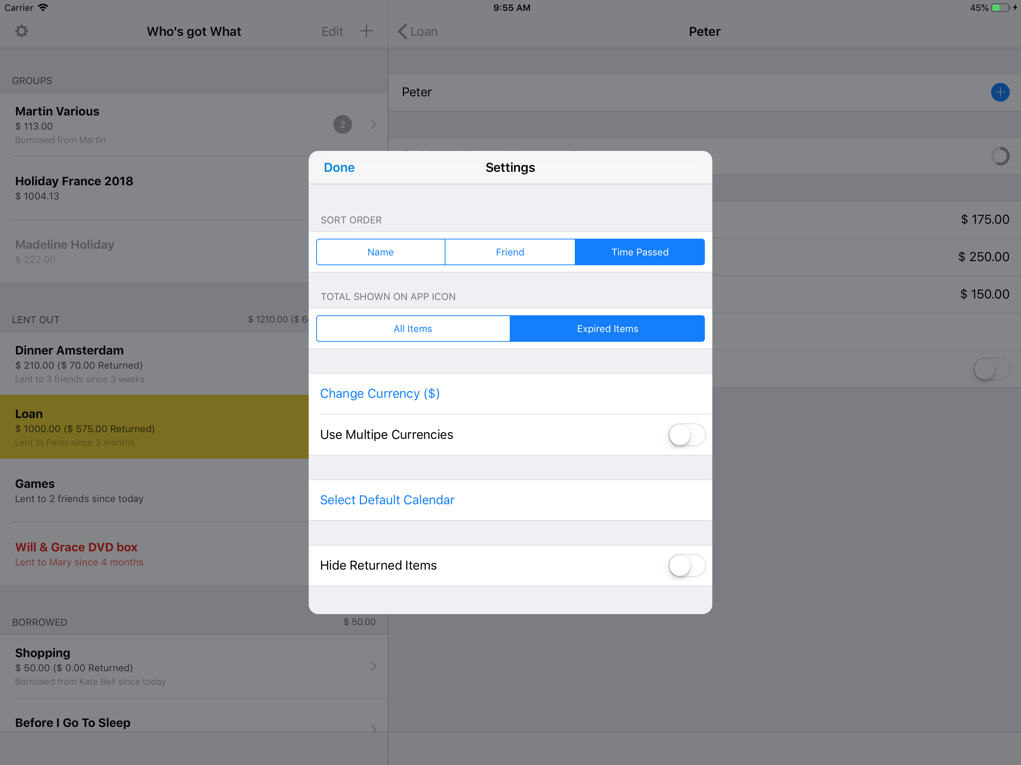1021x765 pixels.
Task: Open settings gear icon in sidebar header
Action: click(x=22, y=31)
